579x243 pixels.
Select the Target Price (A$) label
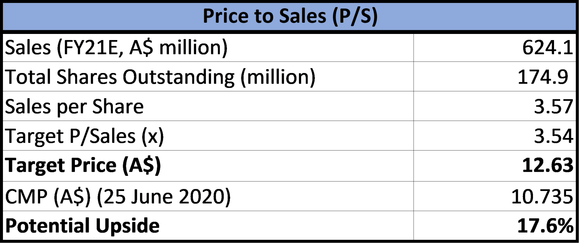[83, 166]
